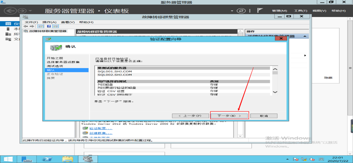Select the local server icon in Server Manager sidebar
This screenshot has width=353, height=163.
point(8,29)
